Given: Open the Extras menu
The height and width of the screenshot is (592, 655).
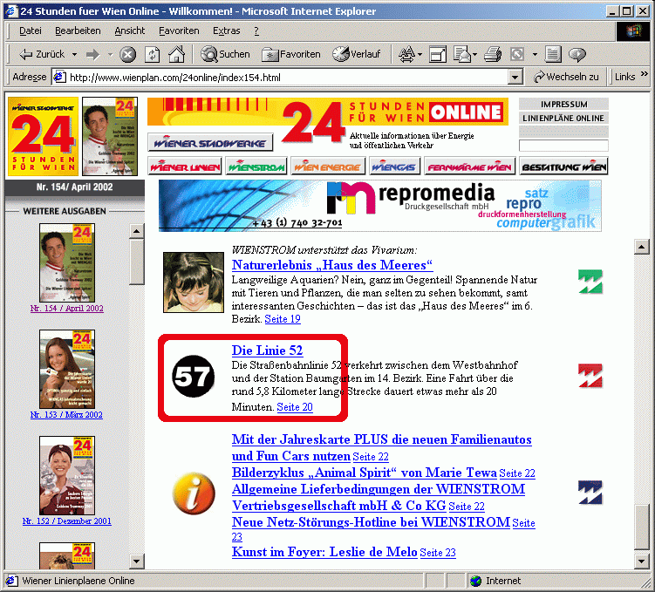Looking at the screenshot, I should point(226,31).
